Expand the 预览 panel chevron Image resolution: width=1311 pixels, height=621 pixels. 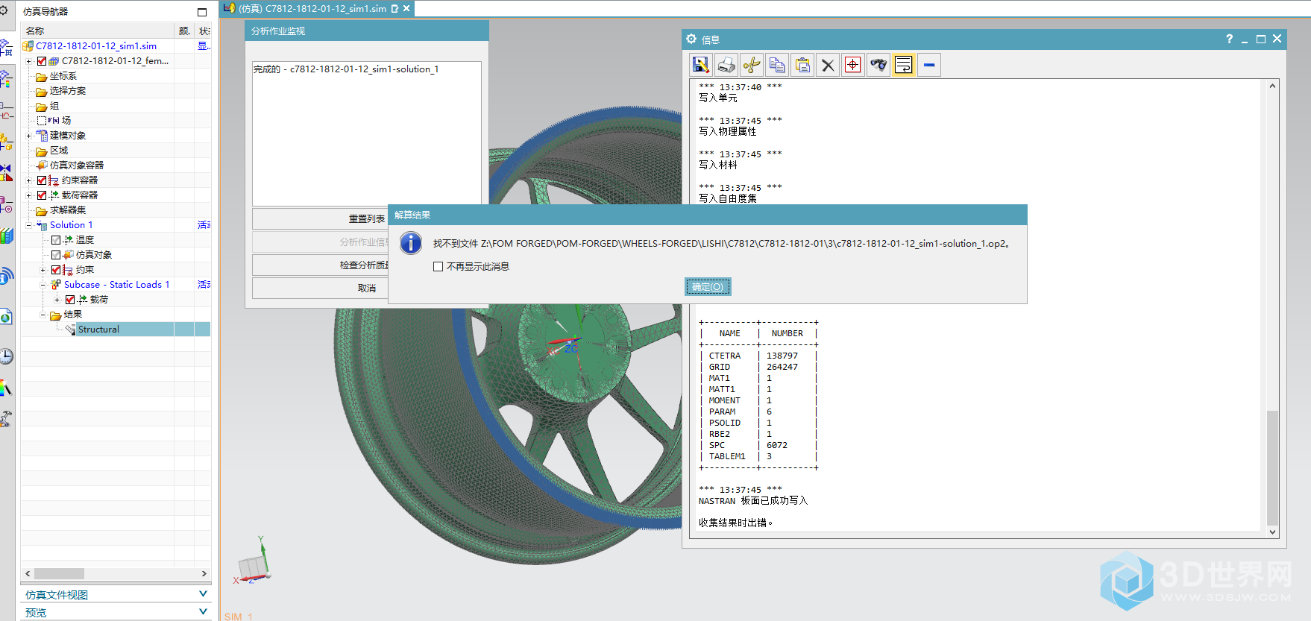(203, 612)
